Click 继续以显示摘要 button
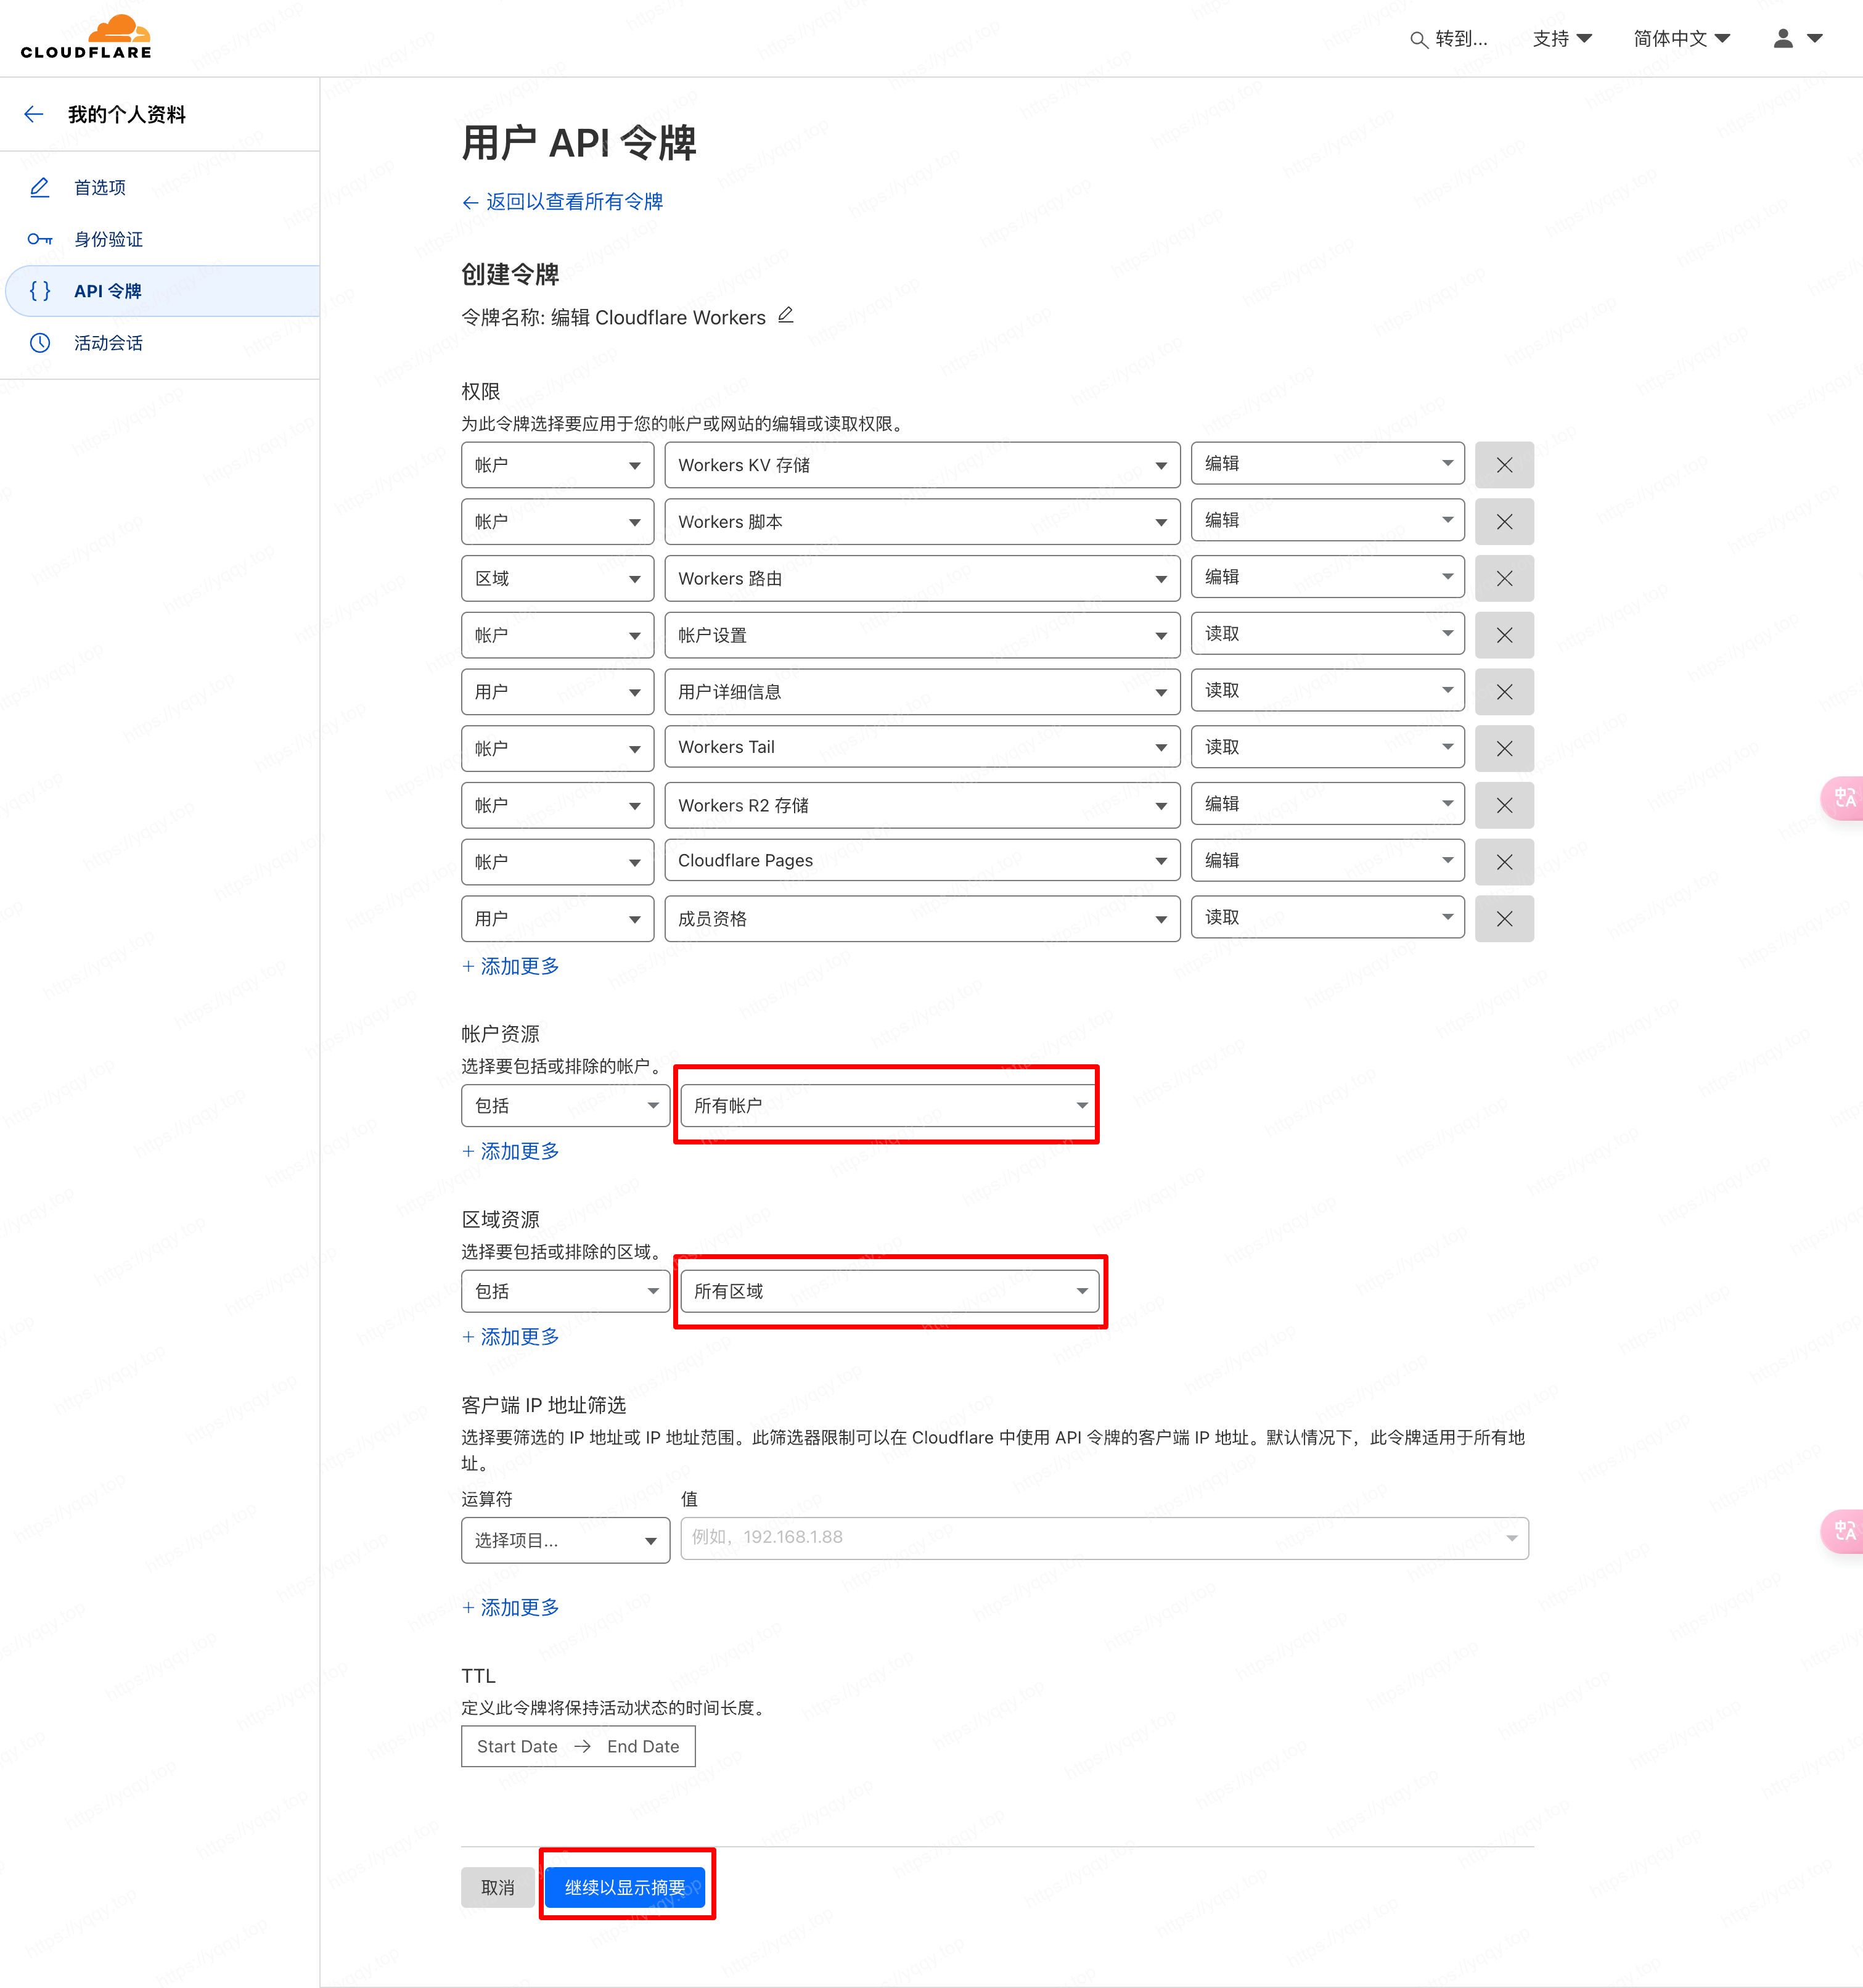1863x1988 pixels. click(x=625, y=1887)
